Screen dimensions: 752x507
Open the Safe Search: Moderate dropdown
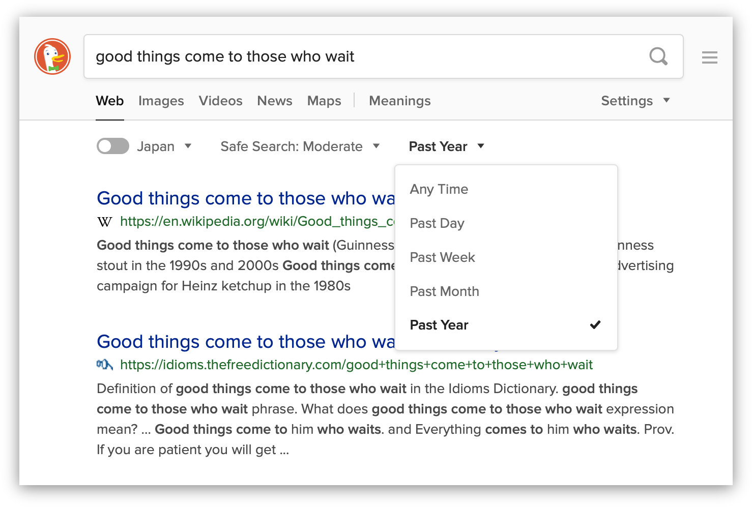click(x=300, y=146)
